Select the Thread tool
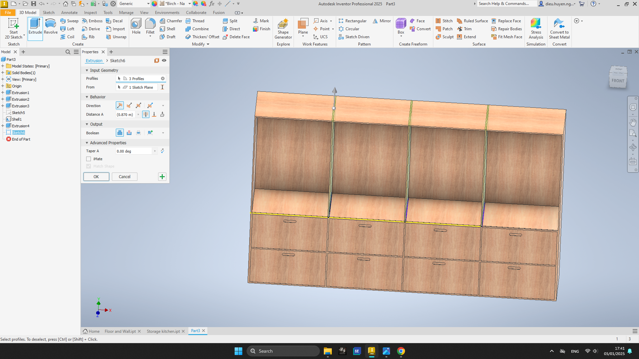Viewport: 639px width, 359px height. tap(195, 21)
